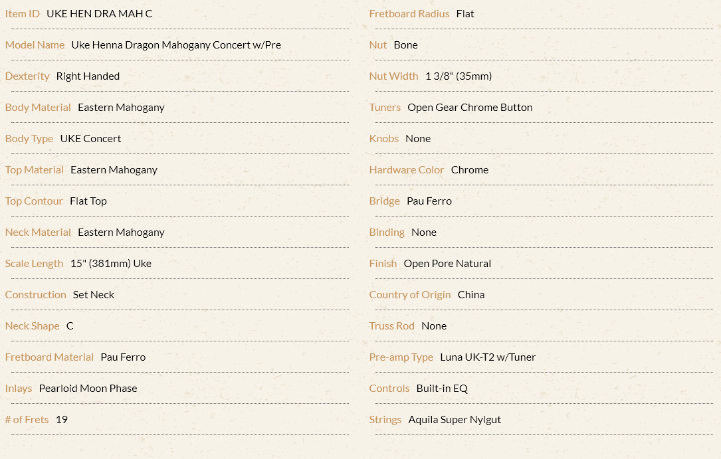
Task: Click 'Set Neck' construction value
Action: coord(94,295)
